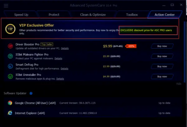187x127 pixels.
Task: Switch to the Speed Up tab
Action: tap(21, 15)
